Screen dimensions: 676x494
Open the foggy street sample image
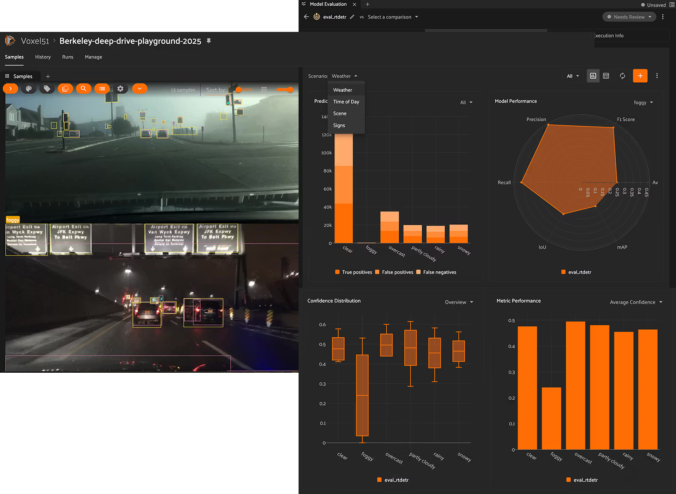click(x=152, y=153)
